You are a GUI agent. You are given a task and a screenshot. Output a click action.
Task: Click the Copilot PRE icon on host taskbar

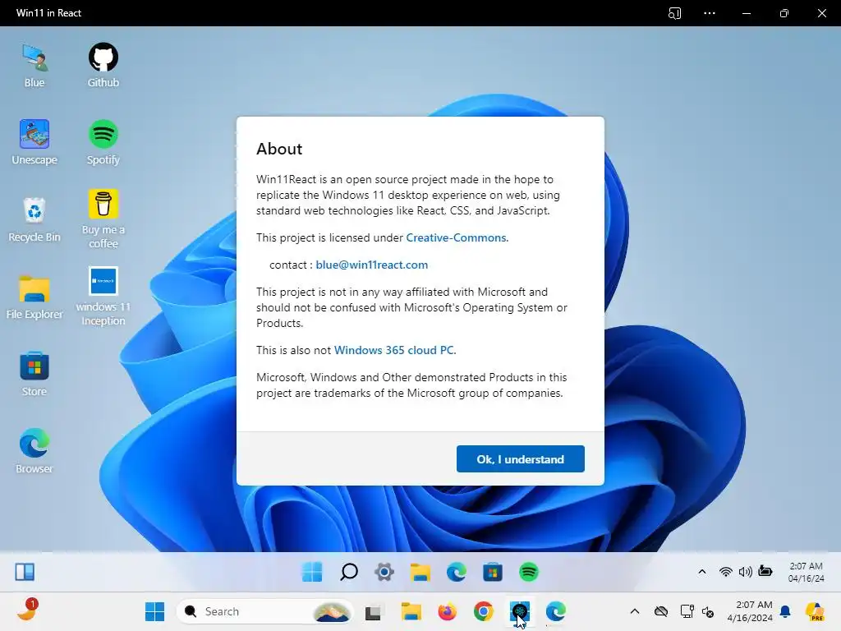(815, 611)
